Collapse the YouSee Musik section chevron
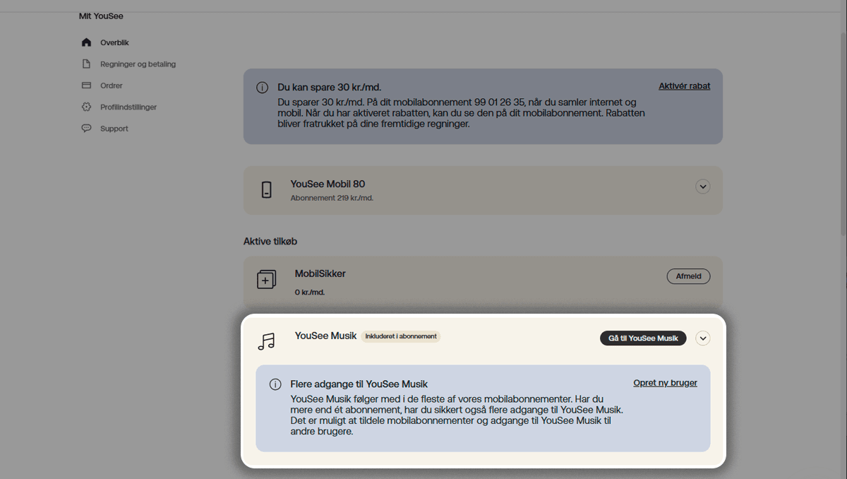847x479 pixels. 702,338
